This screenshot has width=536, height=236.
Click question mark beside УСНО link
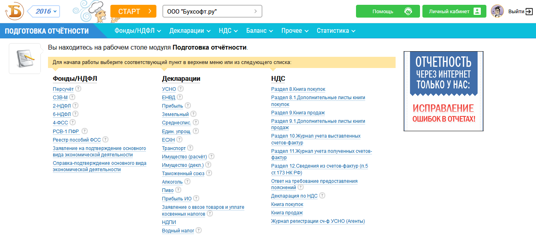click(x=181, y=89)
